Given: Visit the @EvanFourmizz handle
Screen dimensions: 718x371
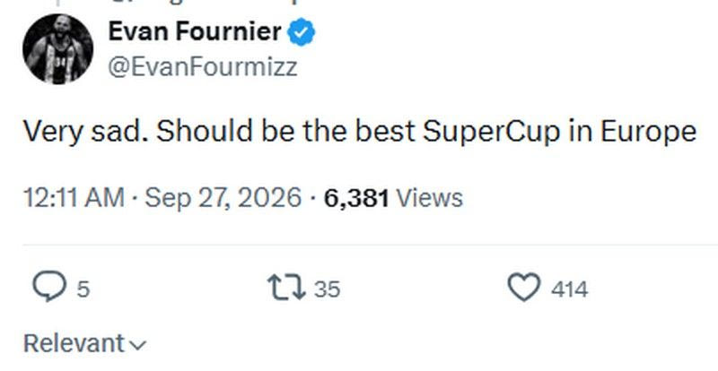Looking at the screenshot, I should [203, 67].
